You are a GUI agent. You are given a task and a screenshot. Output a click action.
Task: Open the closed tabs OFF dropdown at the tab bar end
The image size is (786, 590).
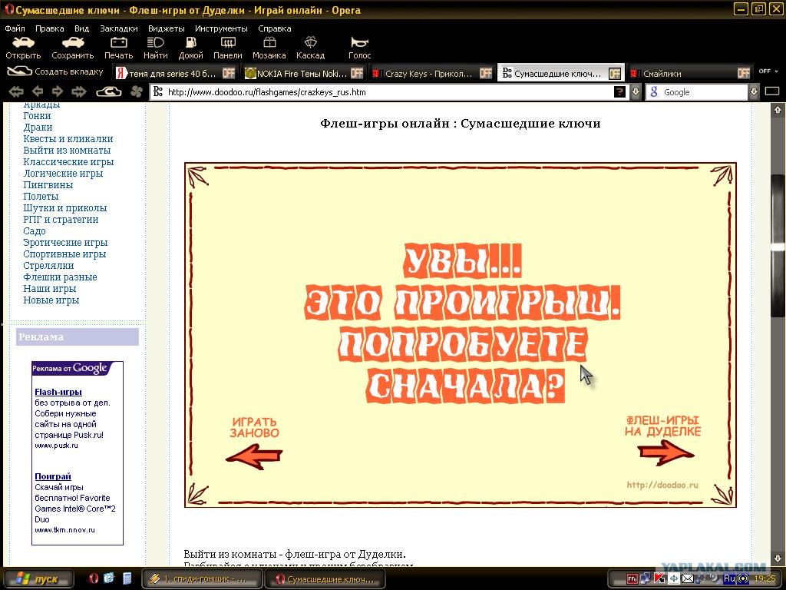pos(768,71)
